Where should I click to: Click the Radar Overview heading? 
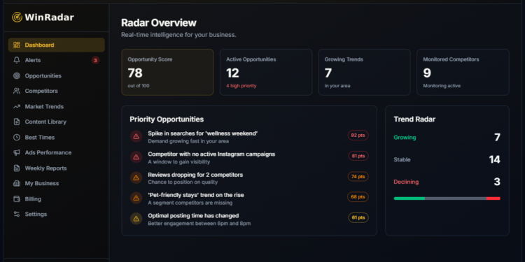coord(159,23)
